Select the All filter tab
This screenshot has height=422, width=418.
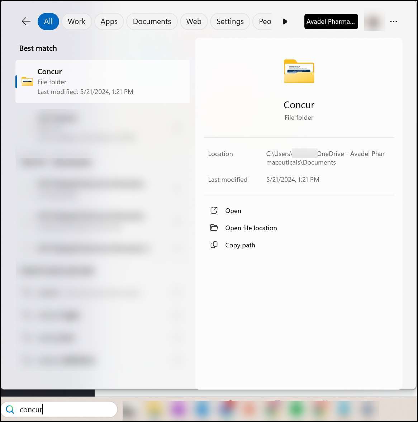point(48,21)
